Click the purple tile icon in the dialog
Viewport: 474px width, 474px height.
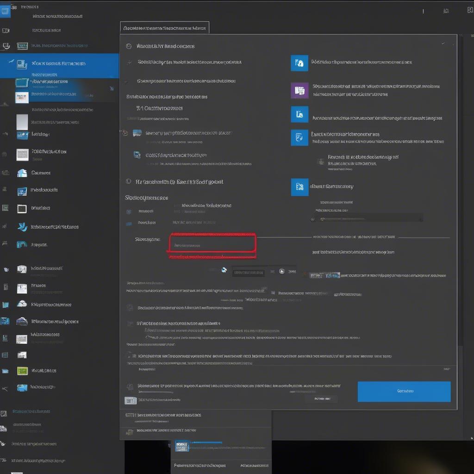click(x=299, y=90)
